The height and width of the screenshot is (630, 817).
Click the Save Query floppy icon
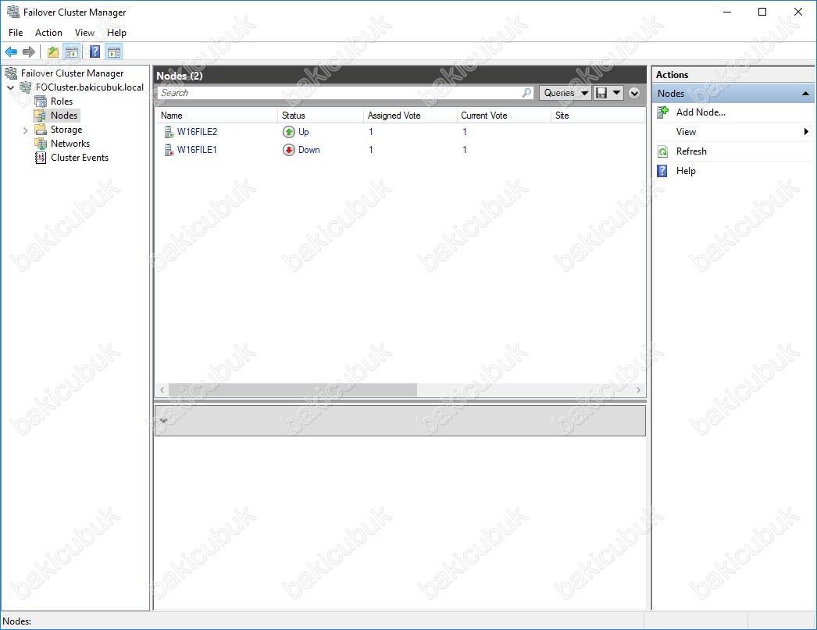tap(601, 93)
